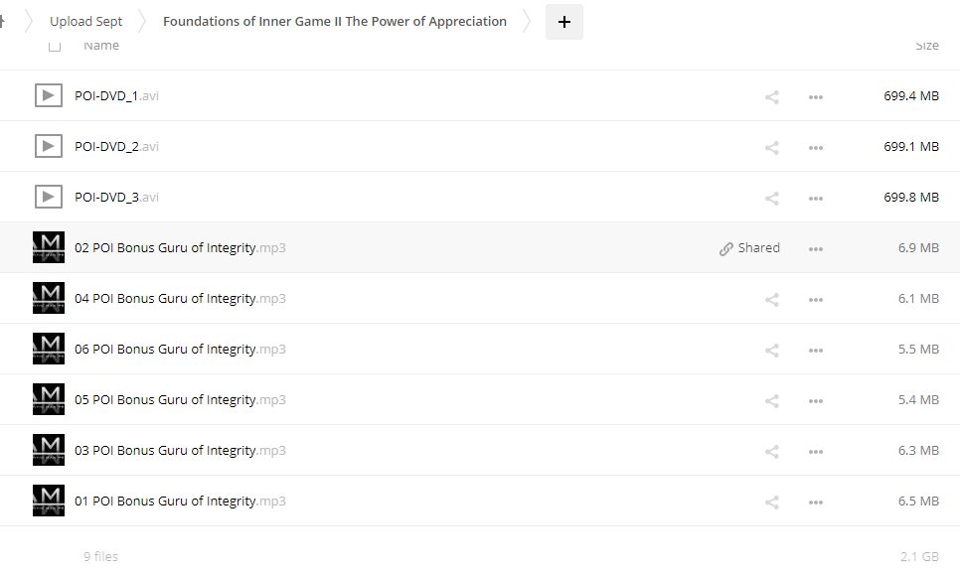The image size is (960, 574).
Task: Click the plus button to add new
Action: (564, 21)
